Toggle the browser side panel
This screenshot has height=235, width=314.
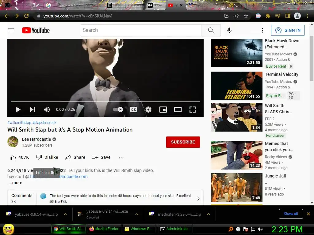pyautogui.click(x=288, y=16)
